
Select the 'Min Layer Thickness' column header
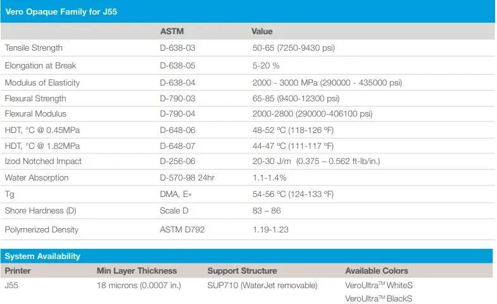pos(137,271)
